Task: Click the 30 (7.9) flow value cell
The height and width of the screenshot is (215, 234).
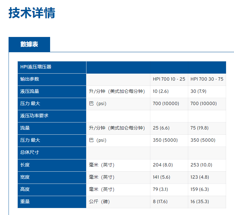Action: [x=198, y=91]
